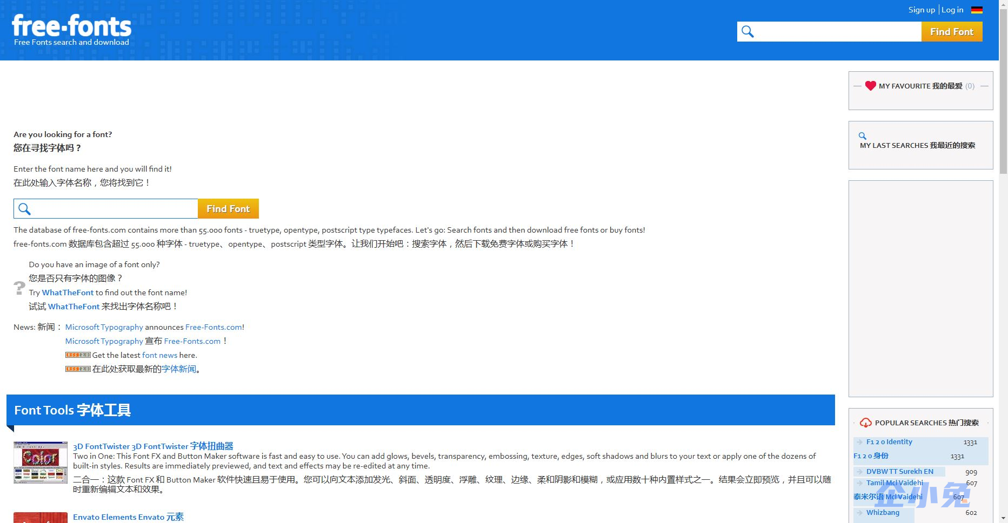1008x523 pixels.
Task: Open the Microsoft Typography news link
Action: (104, 327)
